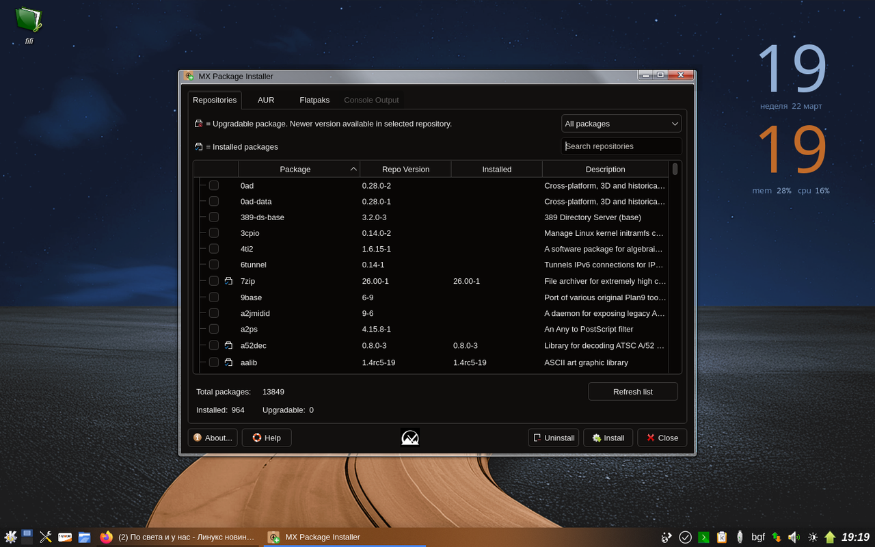
Task: Sort by the Package column header
Action: (299, 169)
